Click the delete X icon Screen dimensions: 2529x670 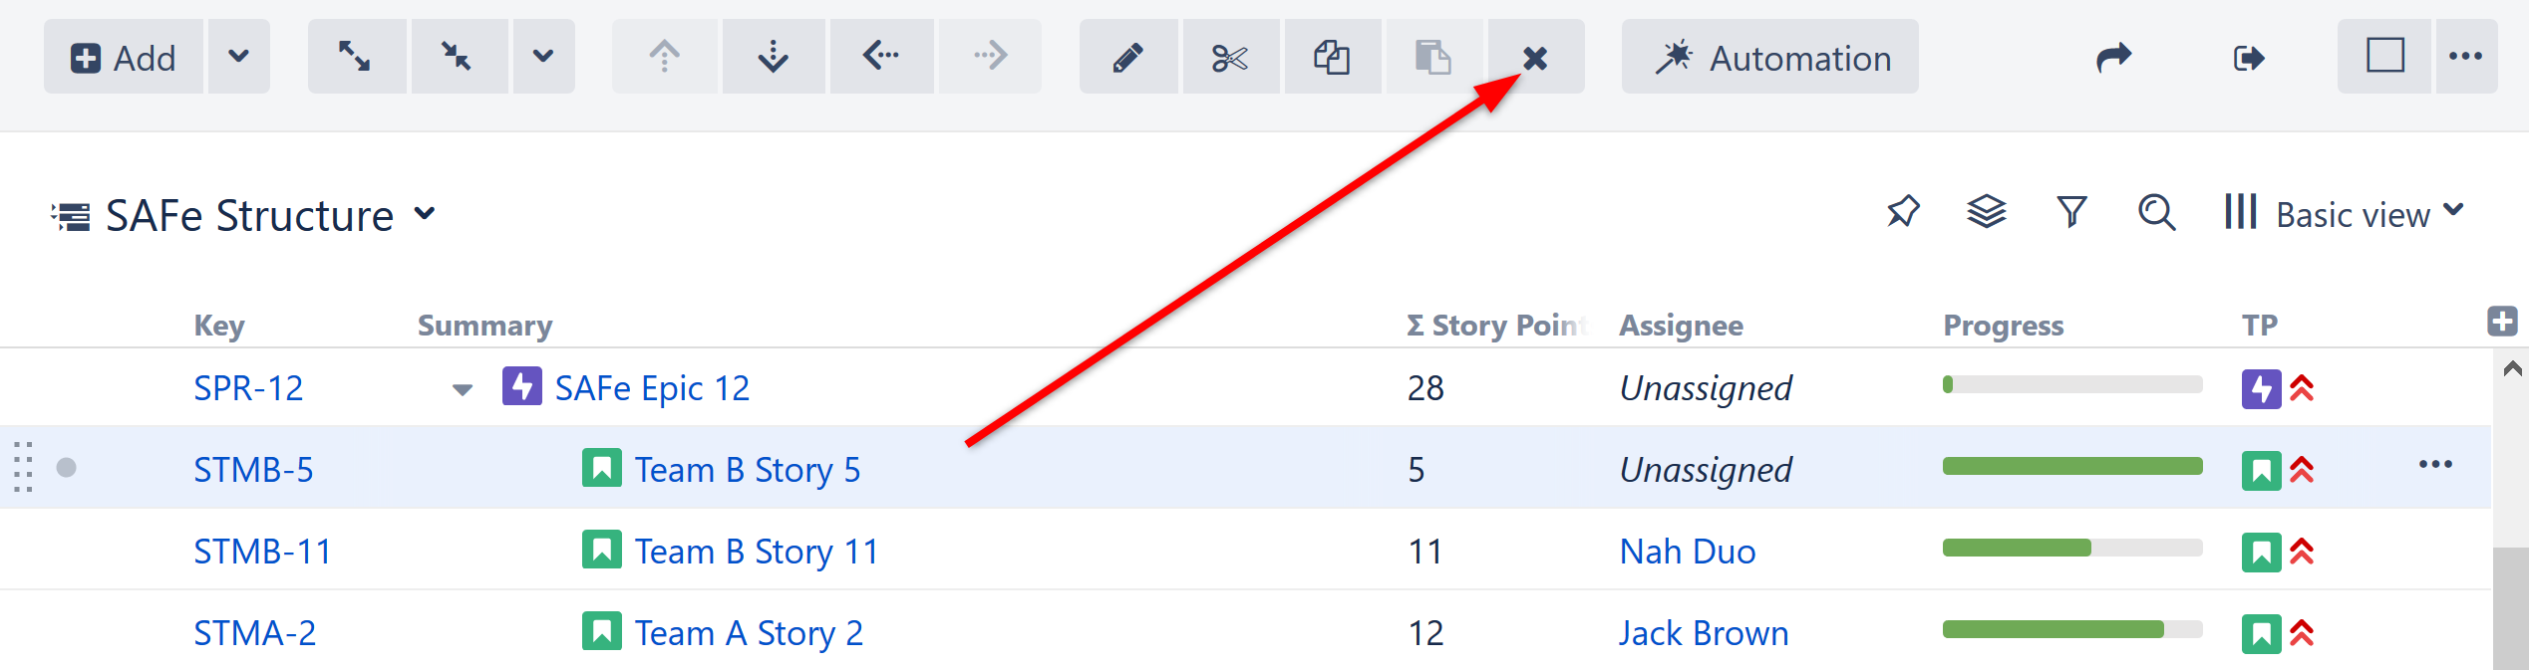1535,58
